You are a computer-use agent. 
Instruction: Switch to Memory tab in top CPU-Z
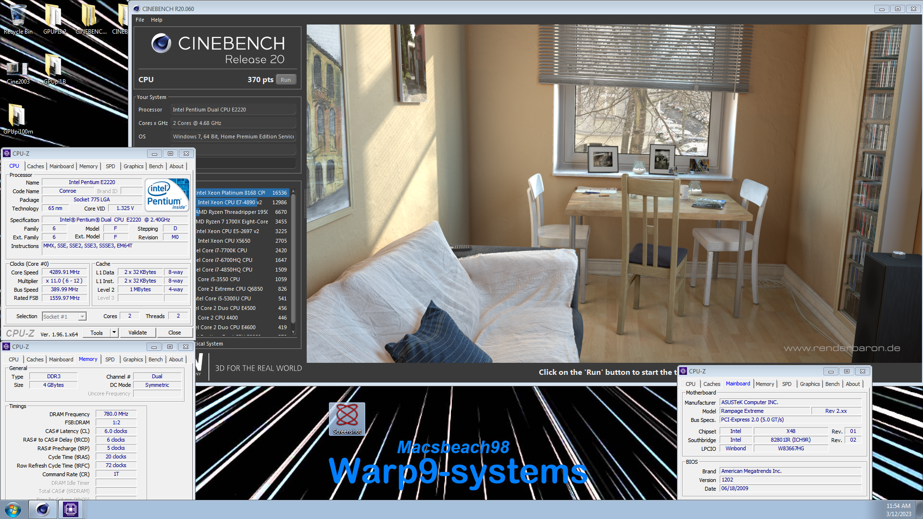click(88, 166)
